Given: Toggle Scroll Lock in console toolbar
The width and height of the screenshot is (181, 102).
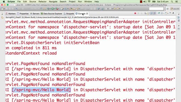Looking at the screenshot, I should pyautogui.click(x=148, y=13).
